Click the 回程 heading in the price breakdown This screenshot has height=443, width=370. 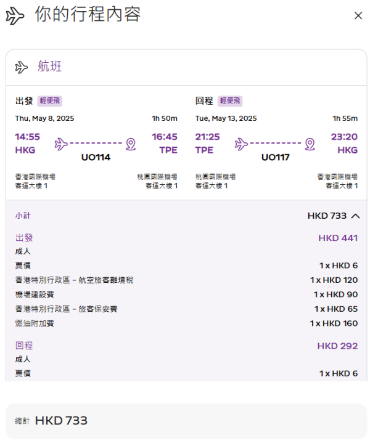pyautogui.click(x=24, y=346)
